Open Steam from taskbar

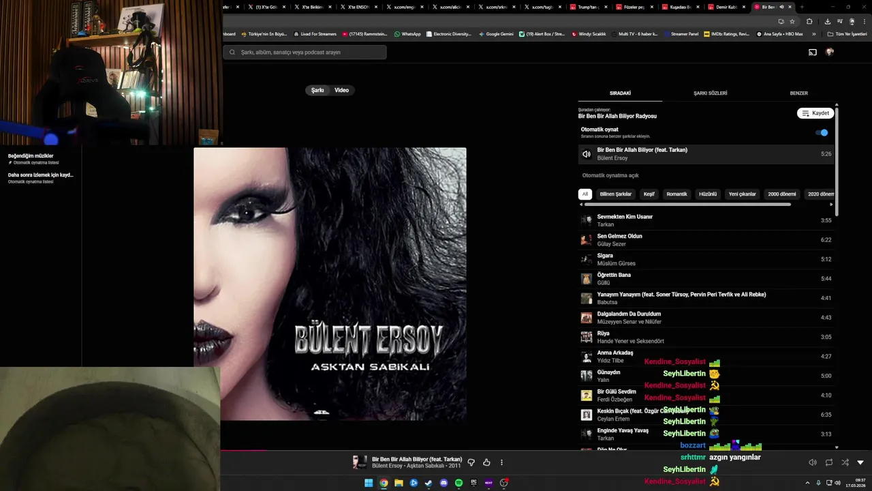[429, 483]
